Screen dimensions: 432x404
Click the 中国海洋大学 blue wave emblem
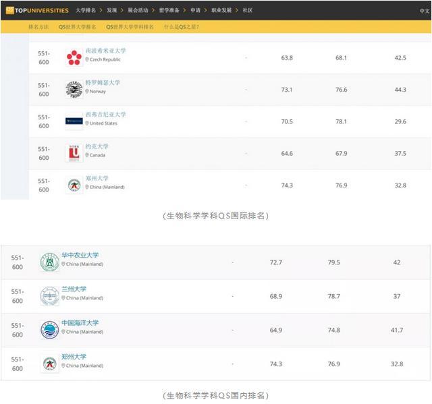tap(49, 330)
